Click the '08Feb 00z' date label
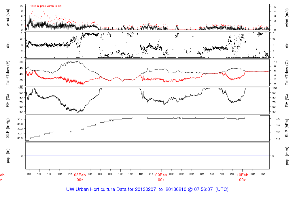 80,177
